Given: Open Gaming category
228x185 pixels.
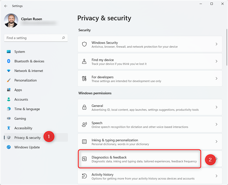Looking at the screenshot, I should [36, 119].
